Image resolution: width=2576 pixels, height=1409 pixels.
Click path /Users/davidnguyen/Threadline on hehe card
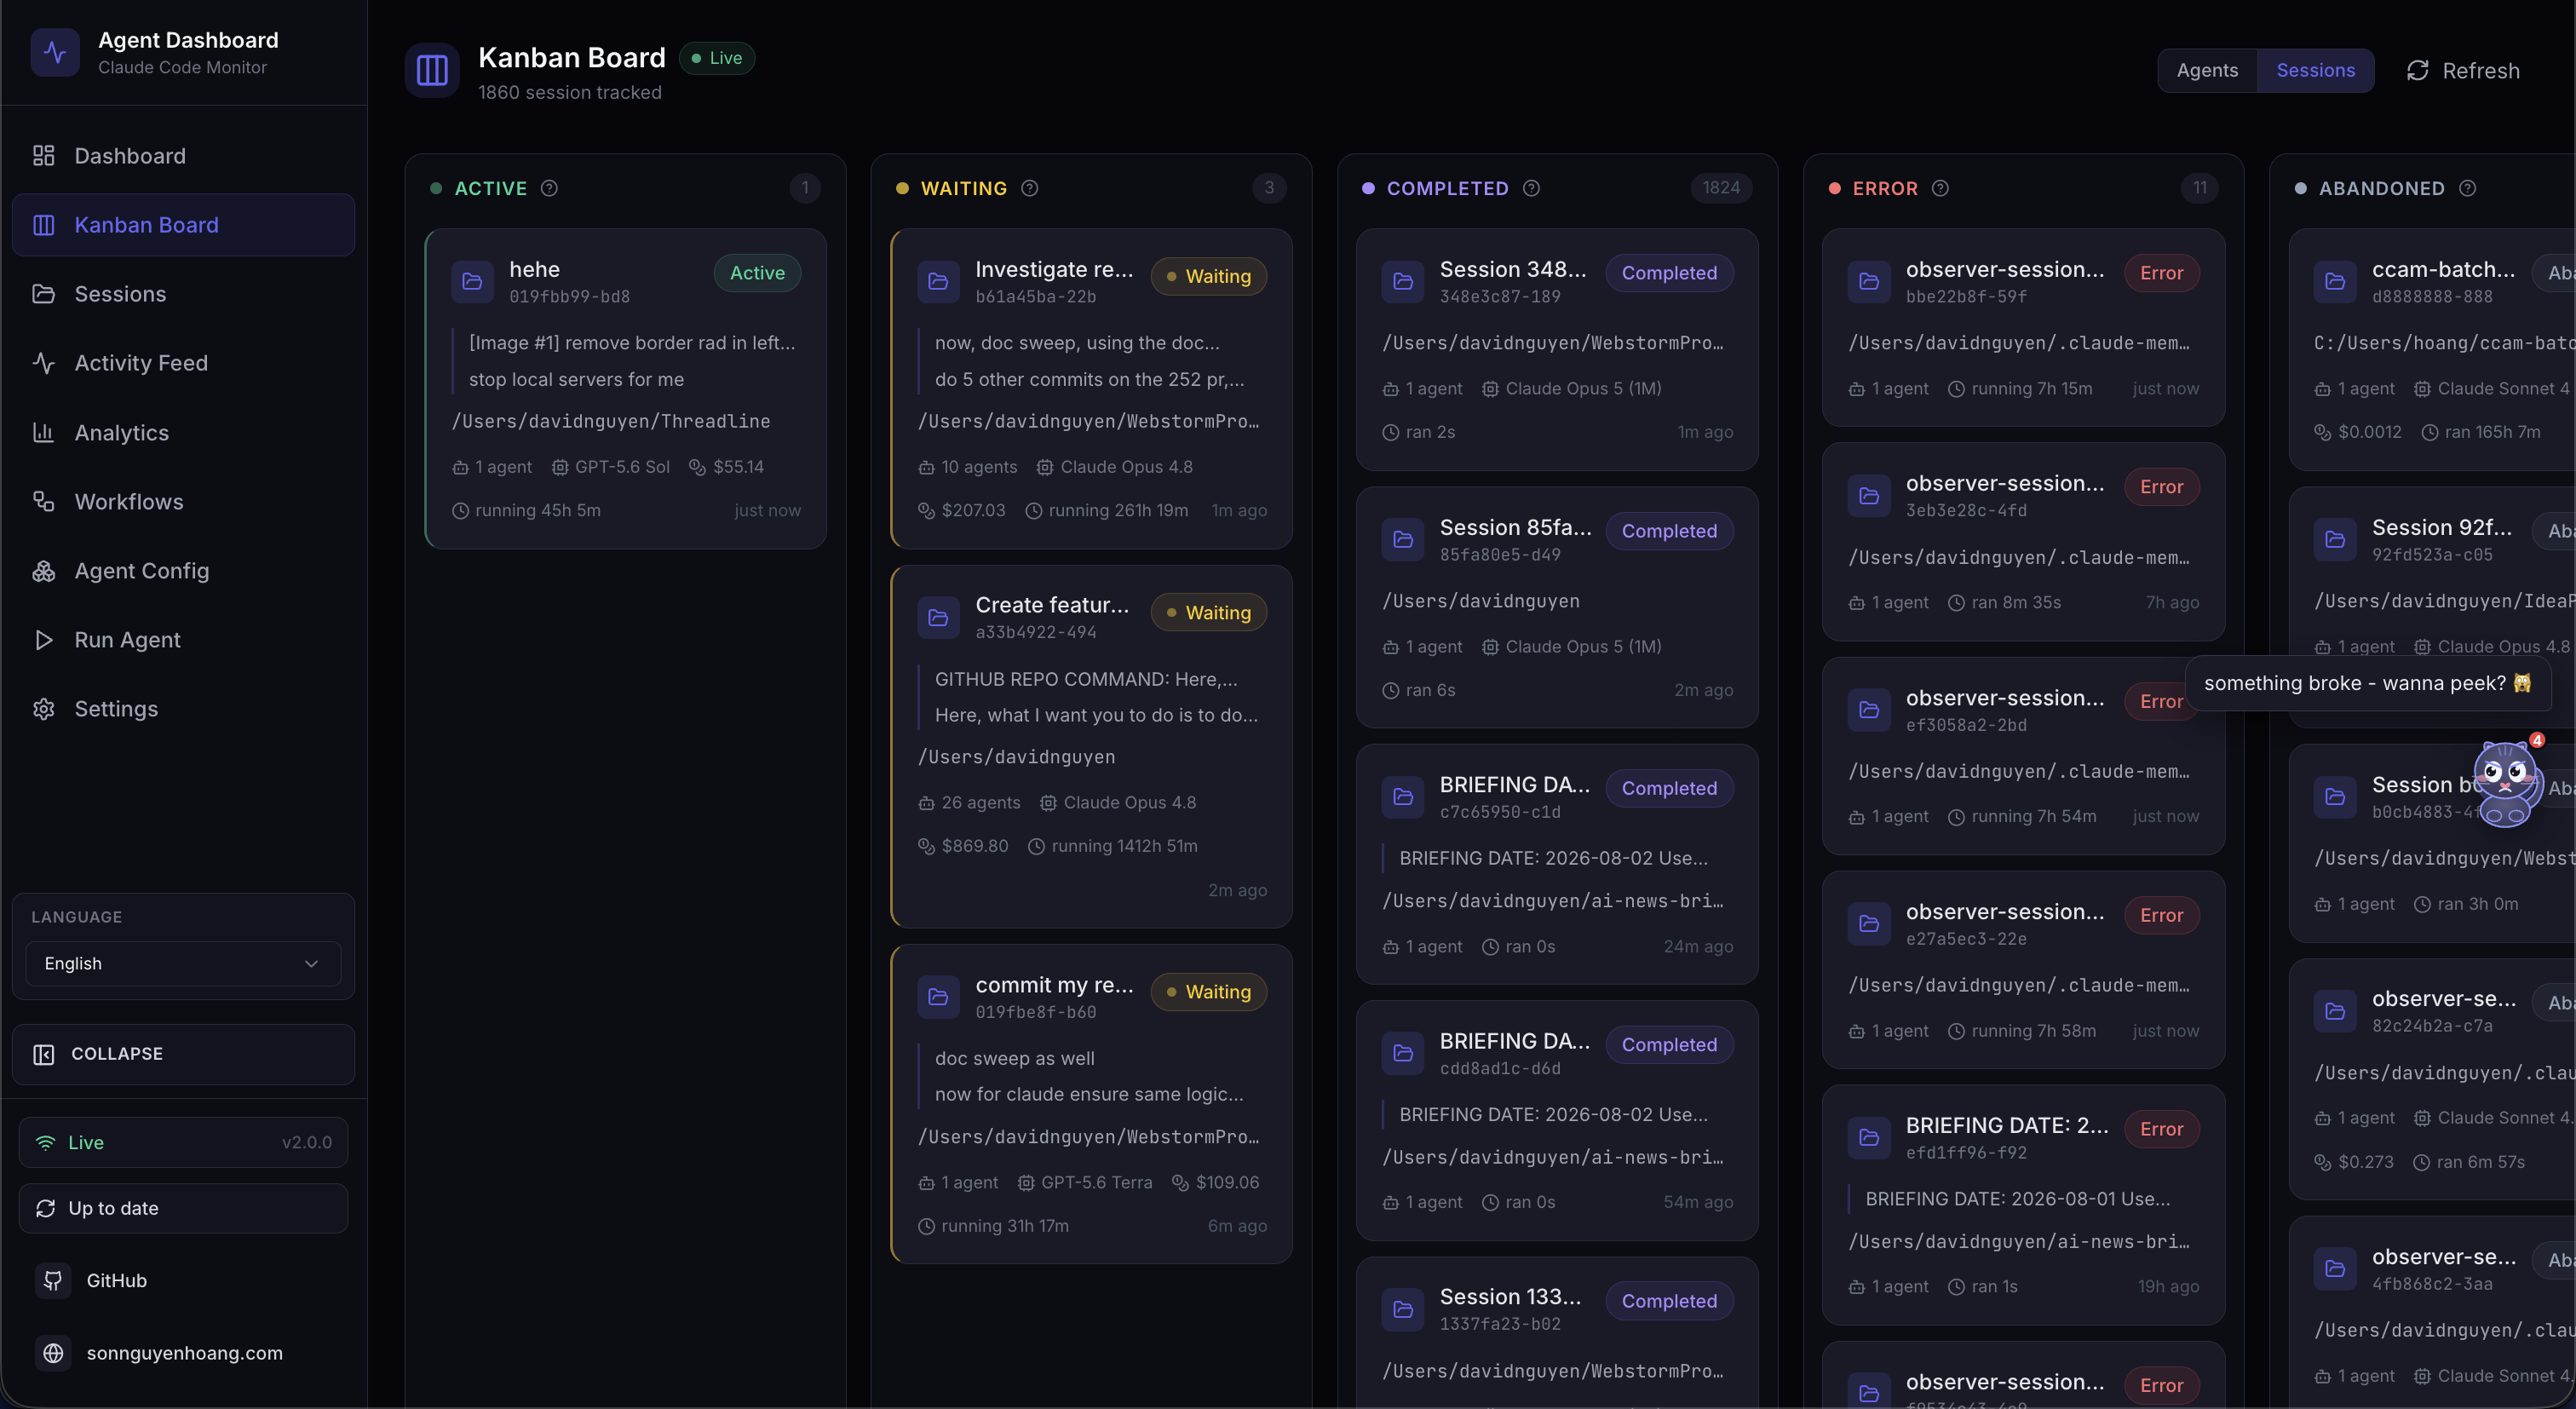(611, 421)
